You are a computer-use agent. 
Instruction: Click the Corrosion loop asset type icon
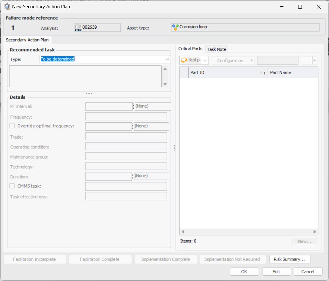pos(175,27)
